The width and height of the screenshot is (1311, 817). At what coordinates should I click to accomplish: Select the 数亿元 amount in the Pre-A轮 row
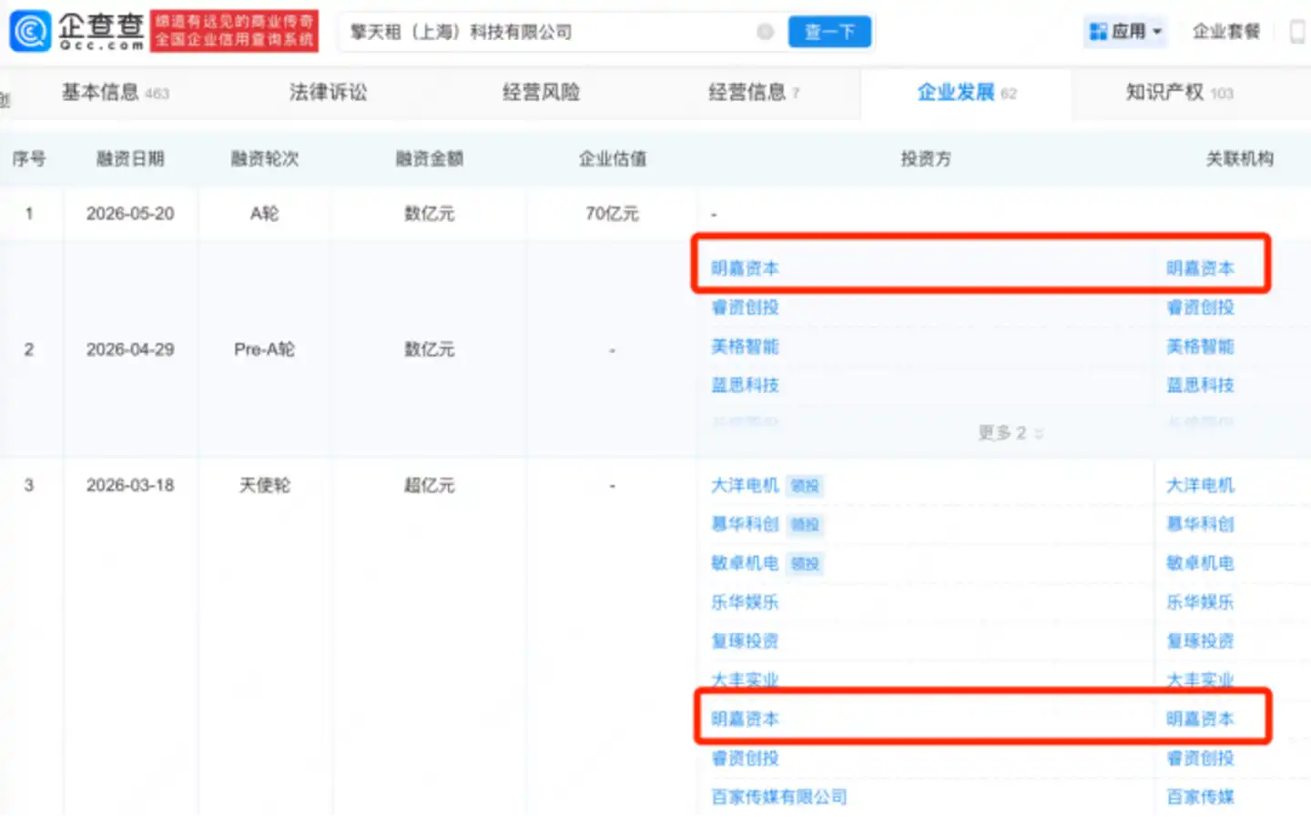click(x=429, y=349)
